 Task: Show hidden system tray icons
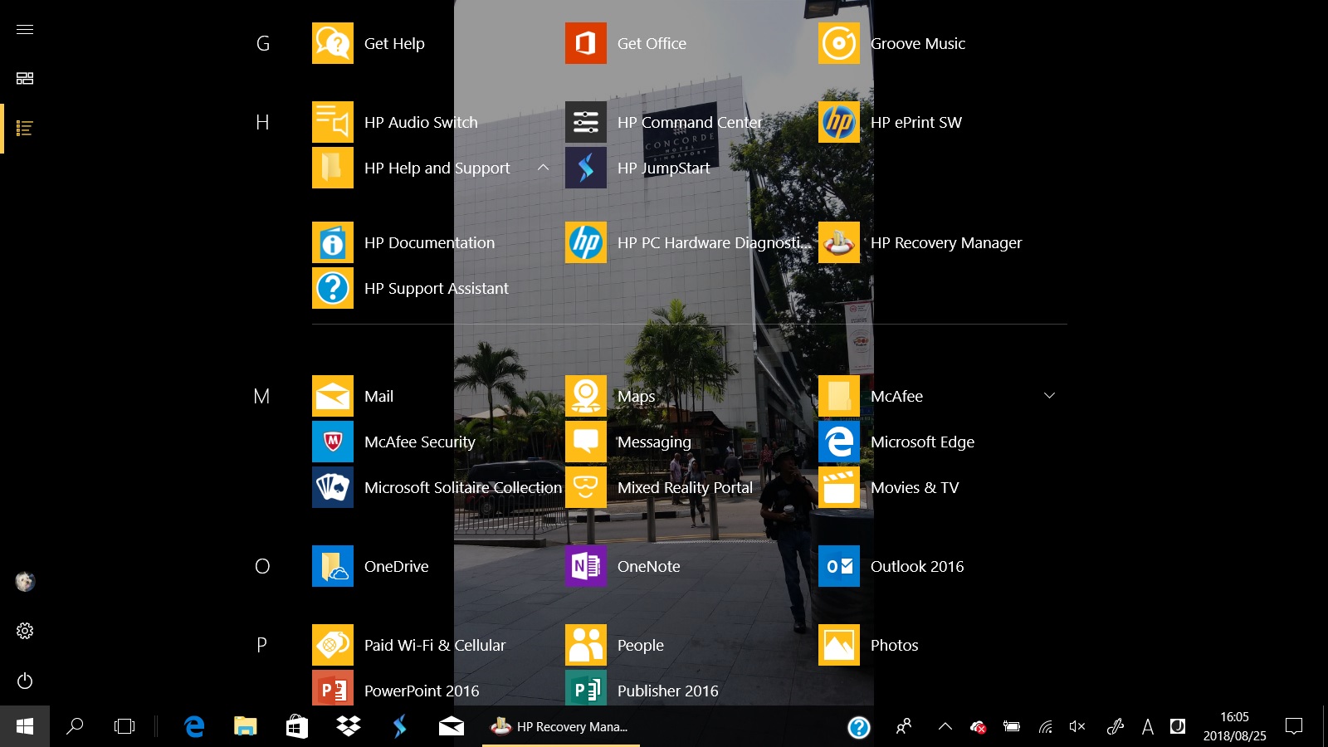pos(945,726)
